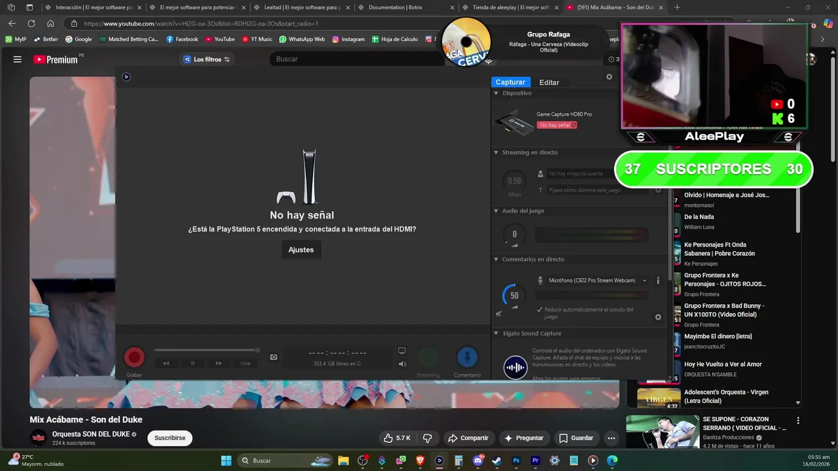
Task: Click the Game Capture HD60 Pro device image
Action: 514,122
